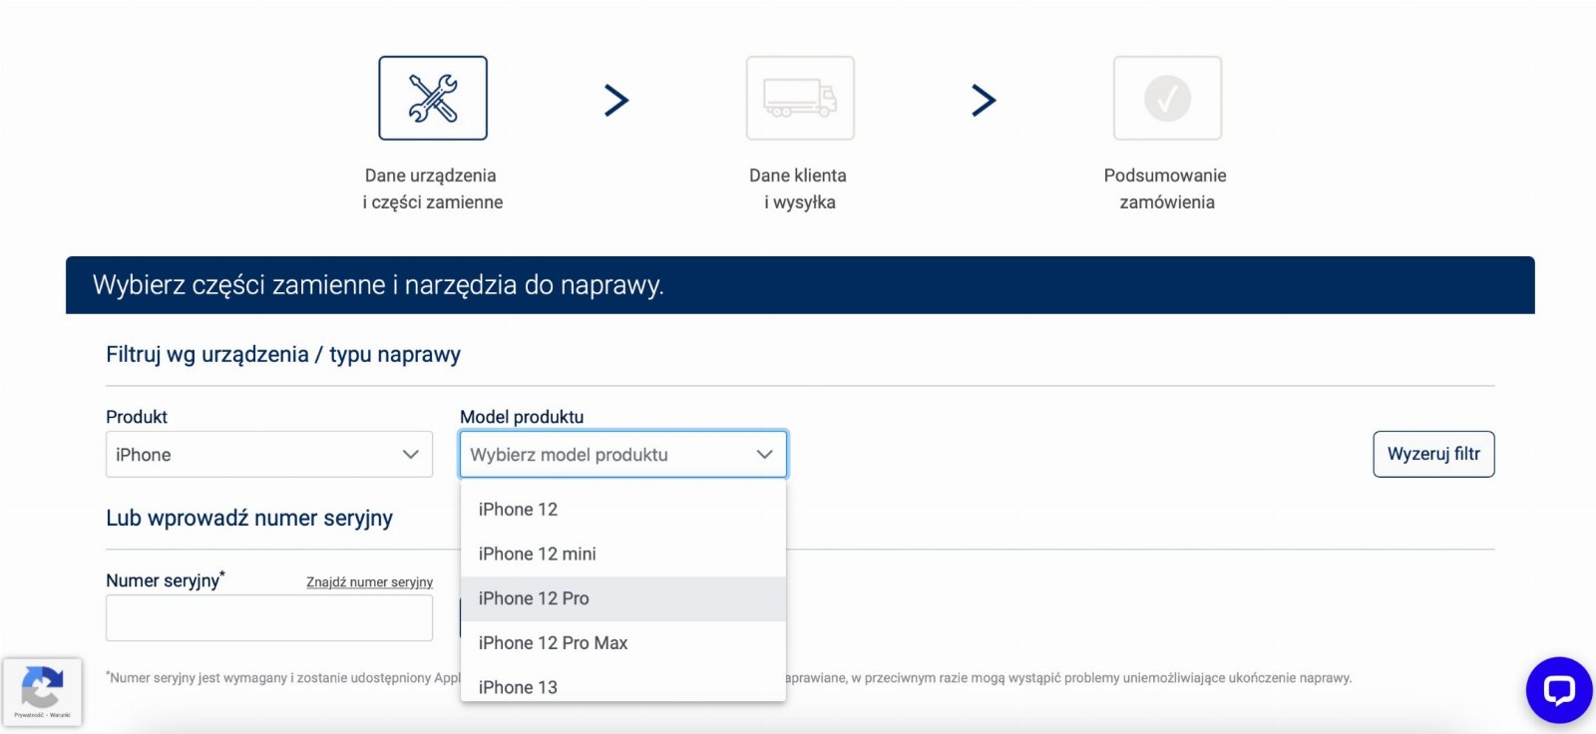Image resolution: width=1596 pixels, height=734 pixels.
Task: Click the chevron arrow after device data step
Action: (x=616, y=100)
